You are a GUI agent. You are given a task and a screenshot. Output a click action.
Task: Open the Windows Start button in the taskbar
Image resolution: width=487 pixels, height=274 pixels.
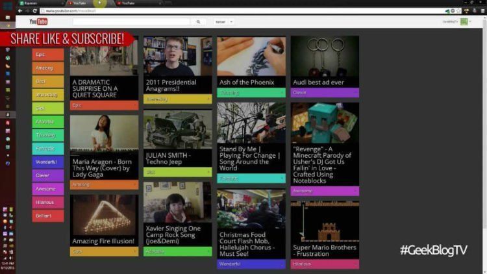point(7,6)
